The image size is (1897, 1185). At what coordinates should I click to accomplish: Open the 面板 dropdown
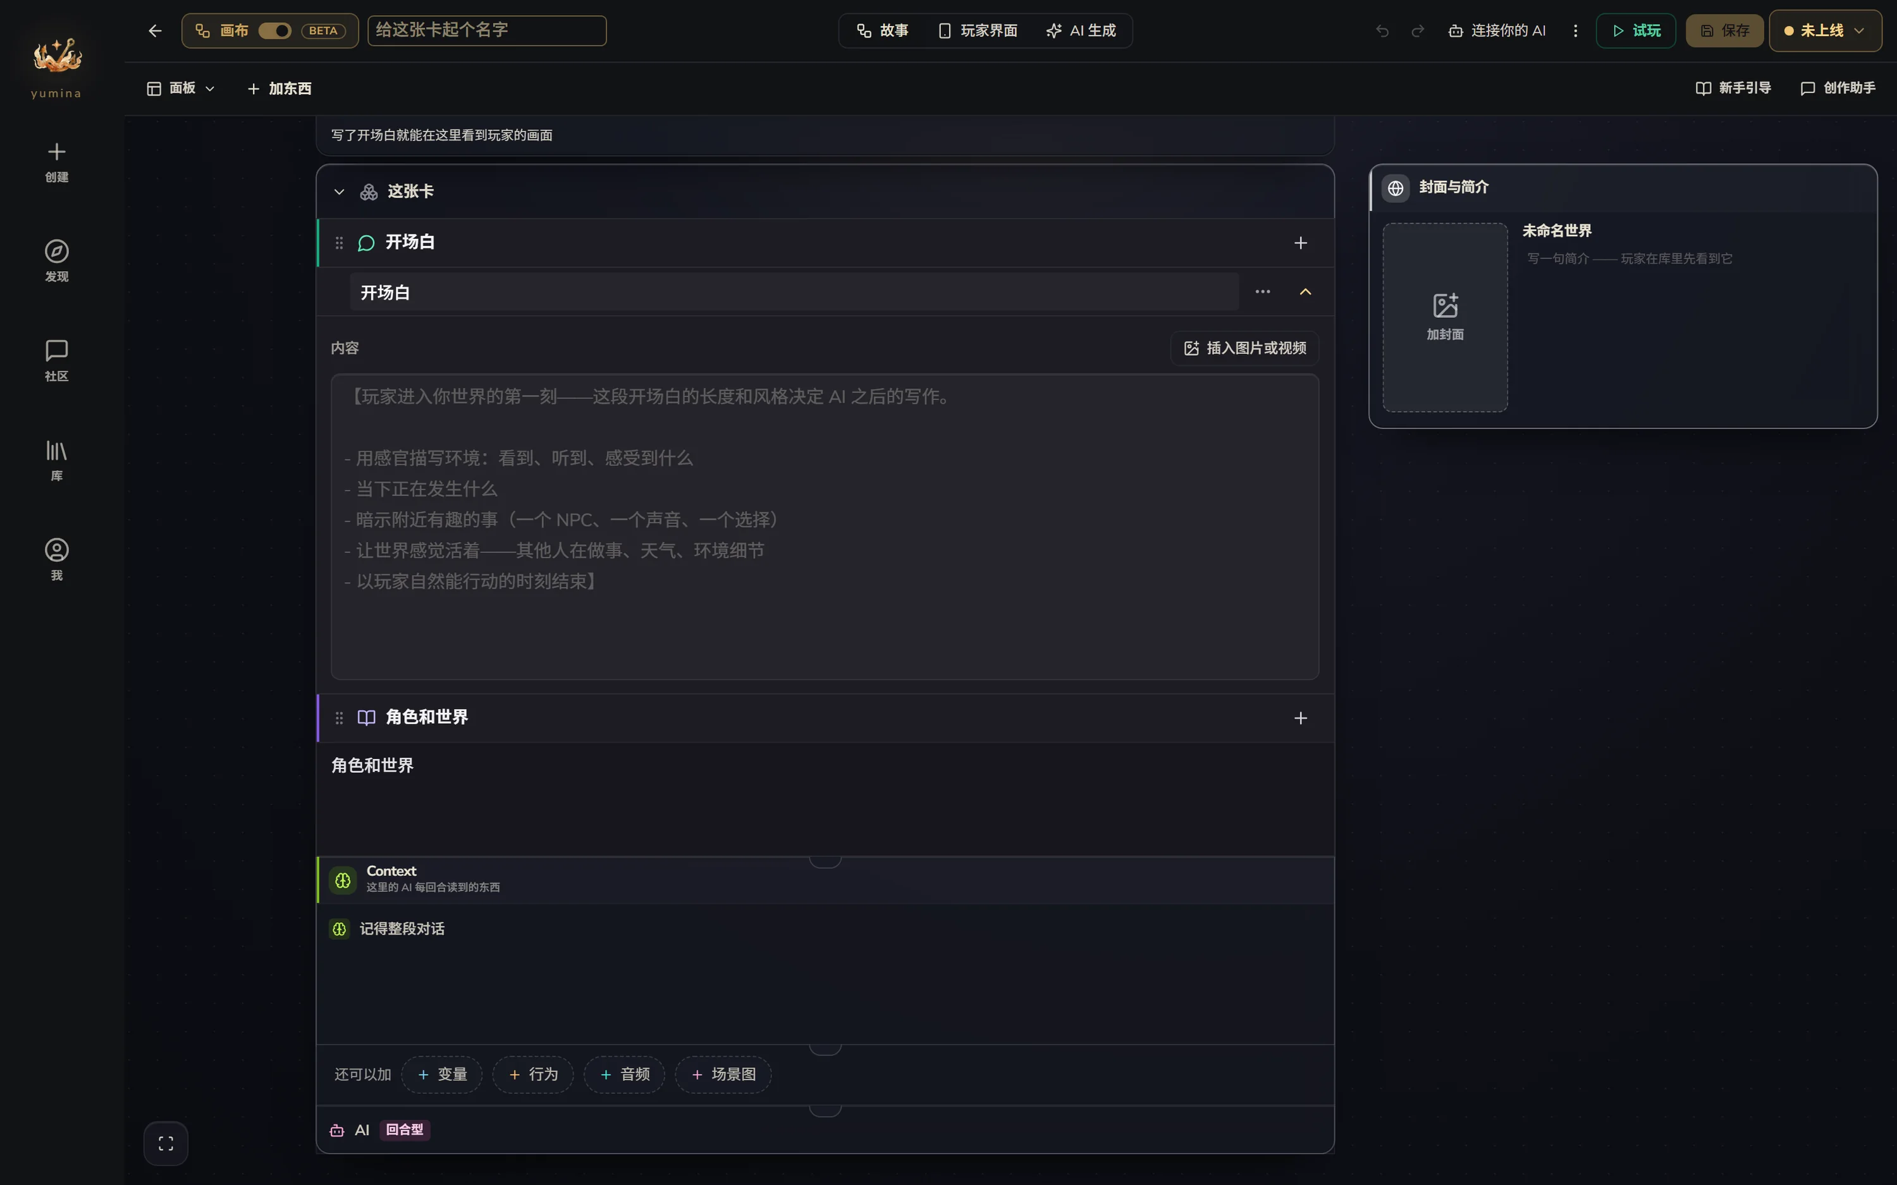tap(181, 88)
